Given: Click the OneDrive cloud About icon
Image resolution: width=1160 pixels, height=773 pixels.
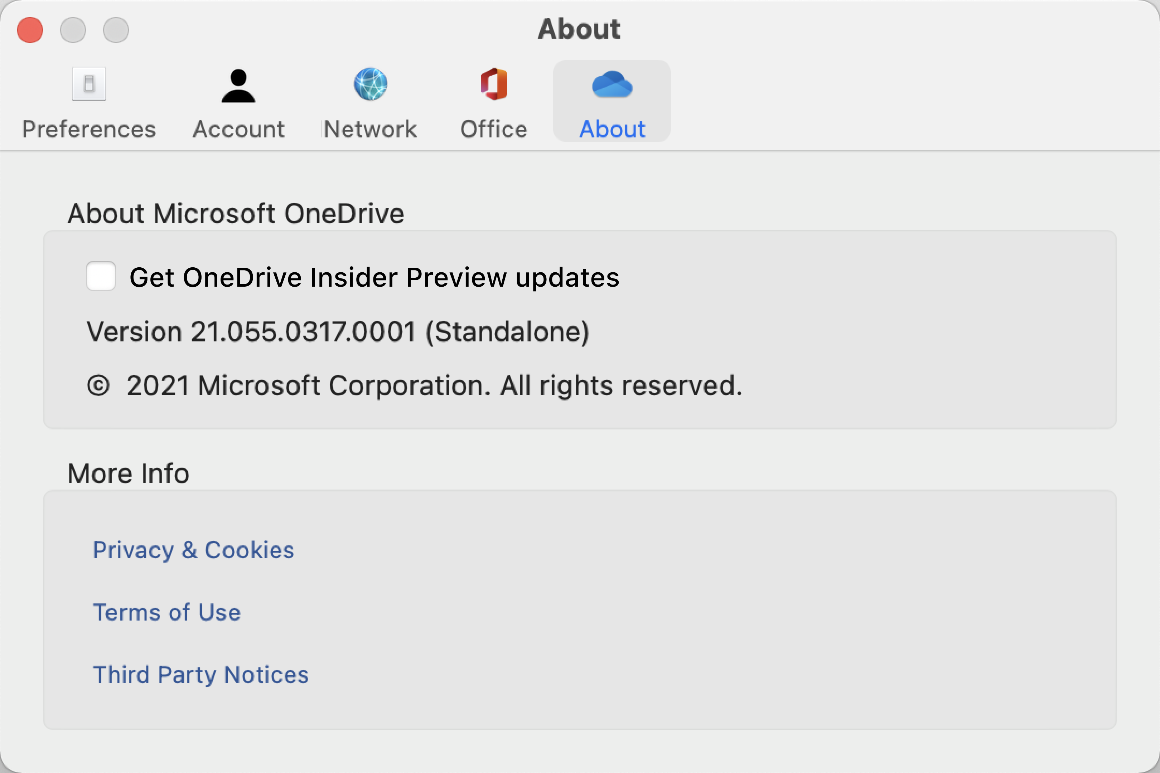Looking at the screenshot, I should pyautogui.click(x=612, y=84).
